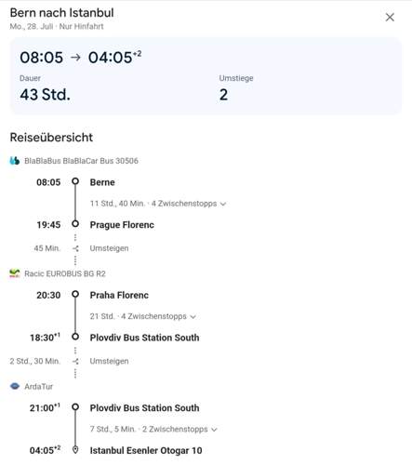Click the Racic EUROBUS operator logo icon
412x465 pixels.
pos(15,273)
